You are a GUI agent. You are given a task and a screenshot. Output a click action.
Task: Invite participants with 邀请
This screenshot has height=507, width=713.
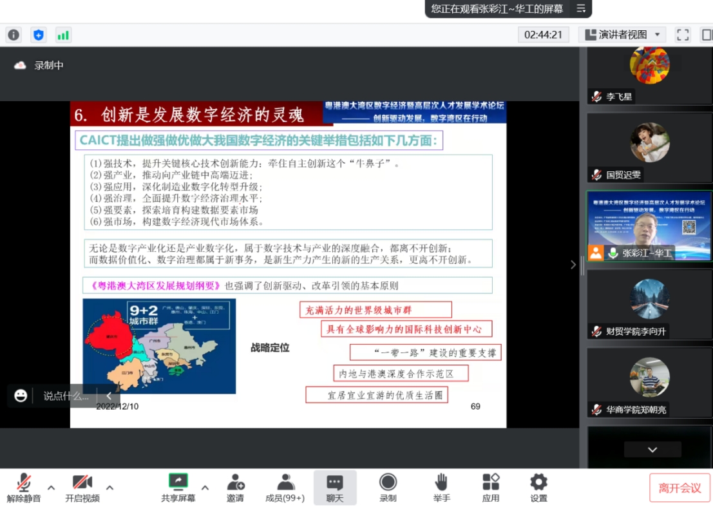[x=235, y=488]
